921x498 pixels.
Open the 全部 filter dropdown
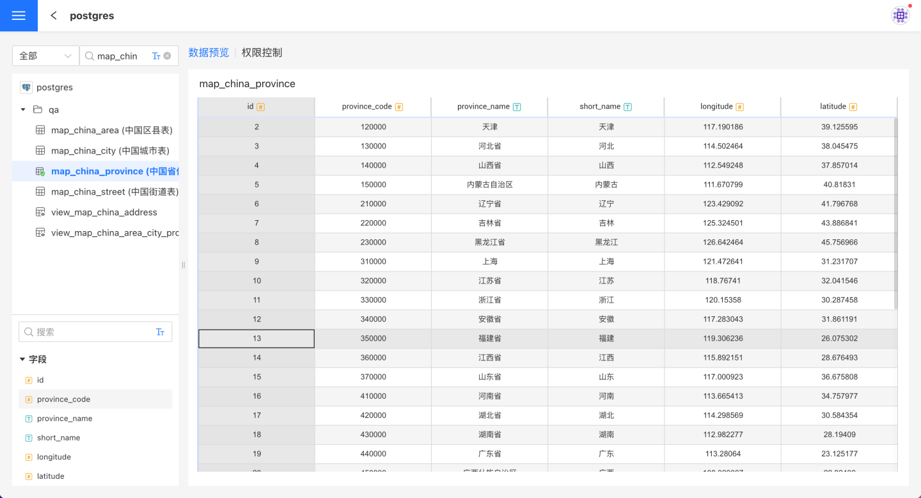click(x=45, y=56)
